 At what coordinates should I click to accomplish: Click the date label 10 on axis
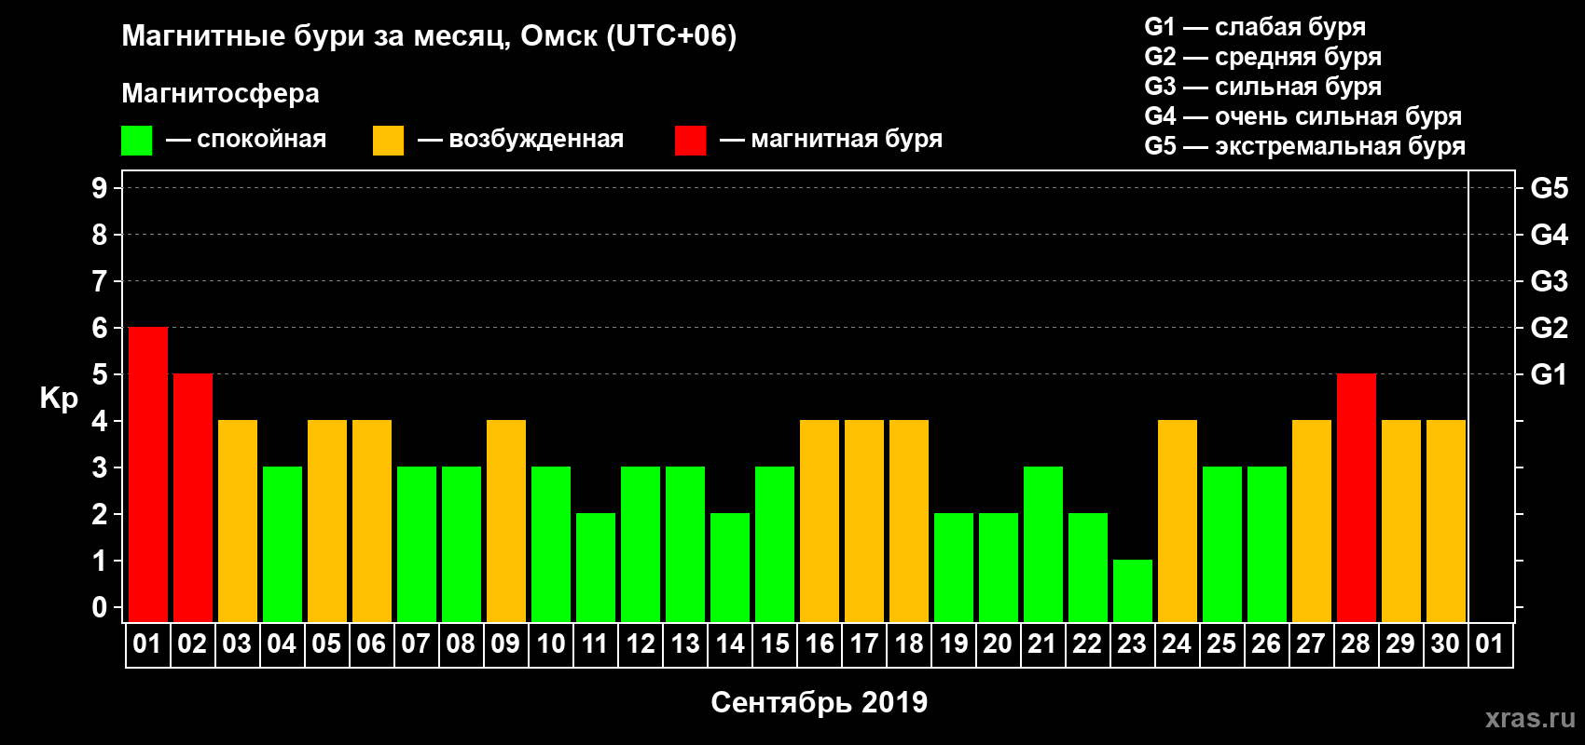[550, 644]
